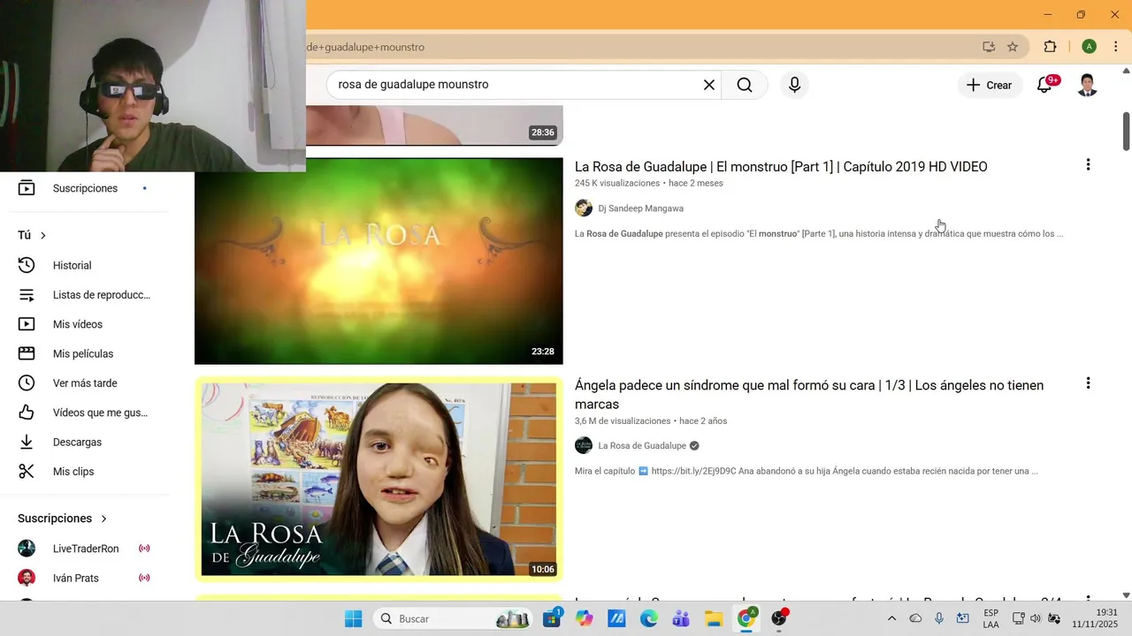Play the partially visible 28:36 video thumbnail

434,125
